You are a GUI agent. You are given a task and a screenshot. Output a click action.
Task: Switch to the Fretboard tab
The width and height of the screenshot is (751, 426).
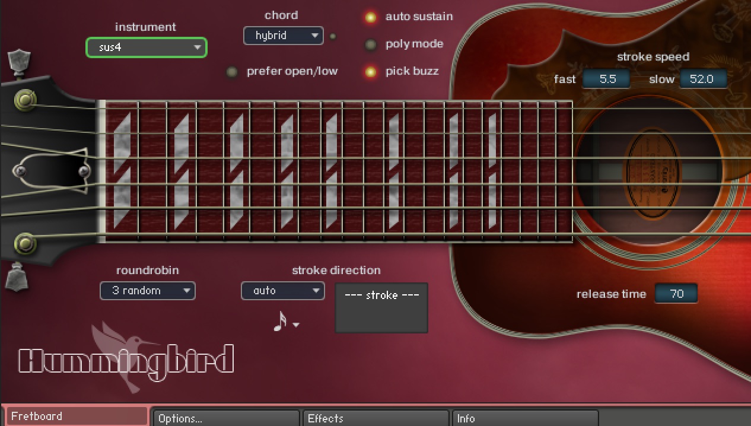coord(77,417)
